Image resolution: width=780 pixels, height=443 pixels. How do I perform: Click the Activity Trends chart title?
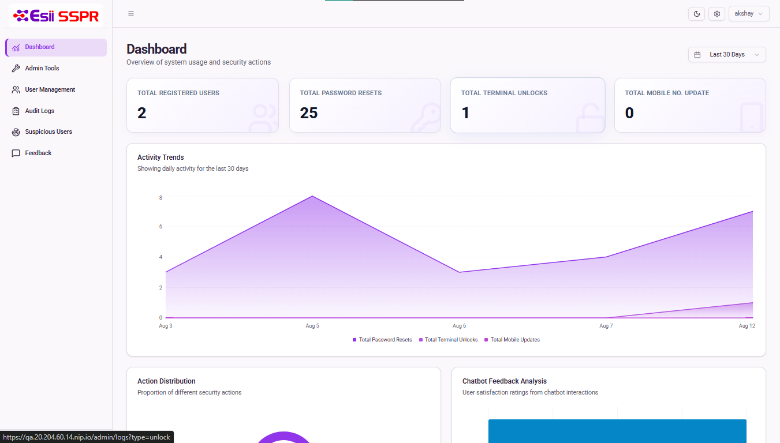click(x=161, y=157)
